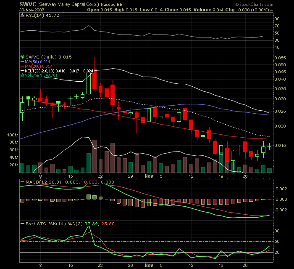Click the 20M volume axis label

click(x=14, y=165)
